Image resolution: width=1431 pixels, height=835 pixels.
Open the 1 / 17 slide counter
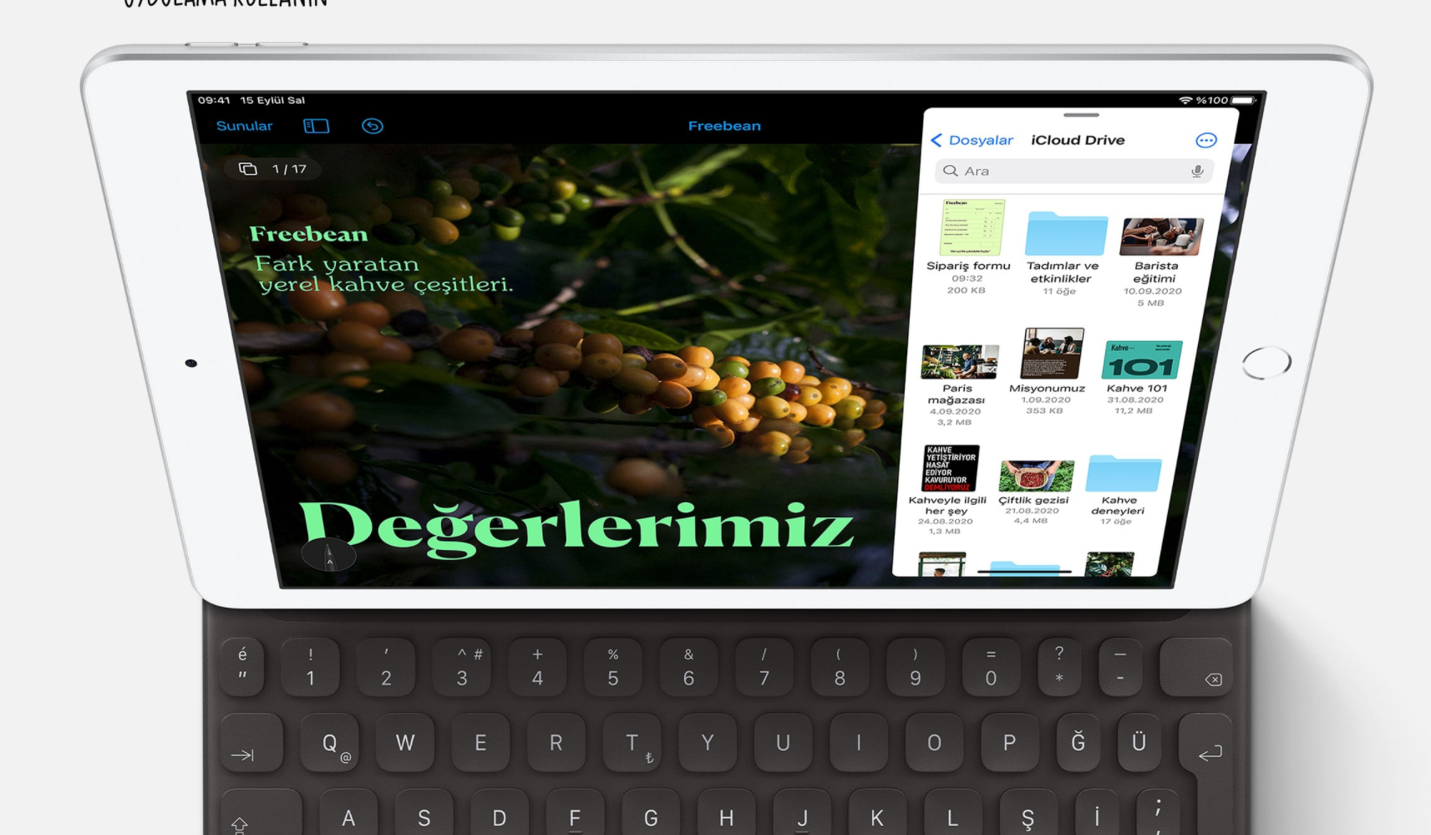pos(273,169)
